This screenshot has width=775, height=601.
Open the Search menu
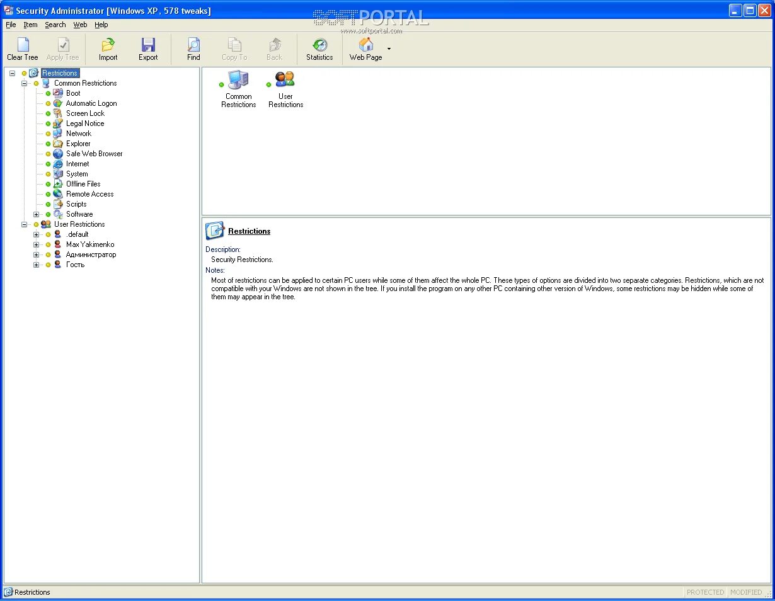point(55,25)
